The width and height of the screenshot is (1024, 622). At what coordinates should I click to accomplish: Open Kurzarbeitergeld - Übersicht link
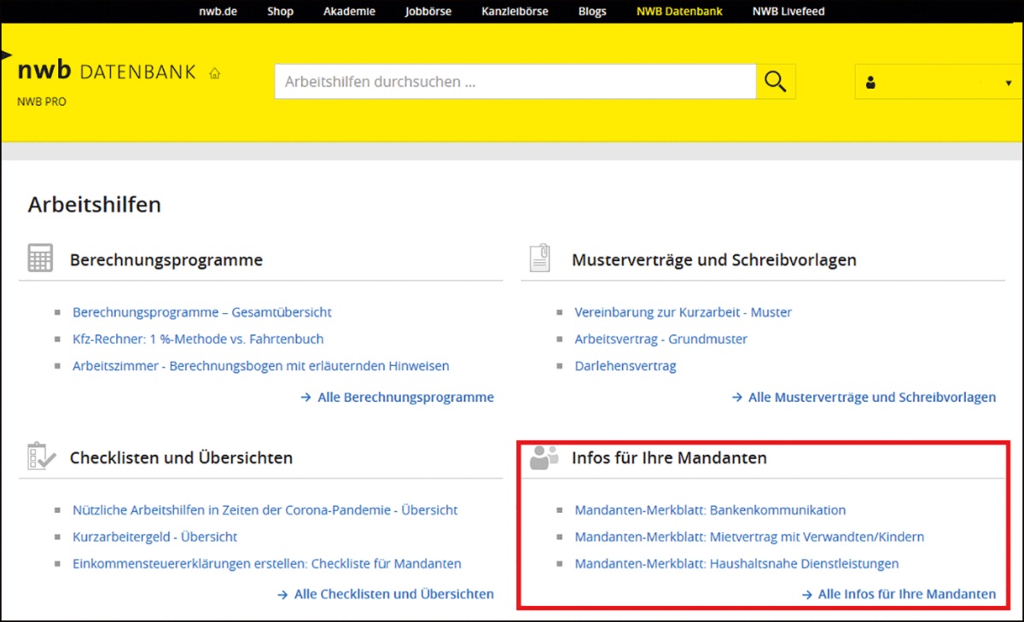tap(154, 537)
